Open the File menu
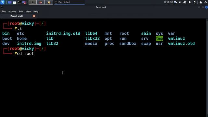The height and width of the screenshot is (117, 208). click(x=4, y=12)
